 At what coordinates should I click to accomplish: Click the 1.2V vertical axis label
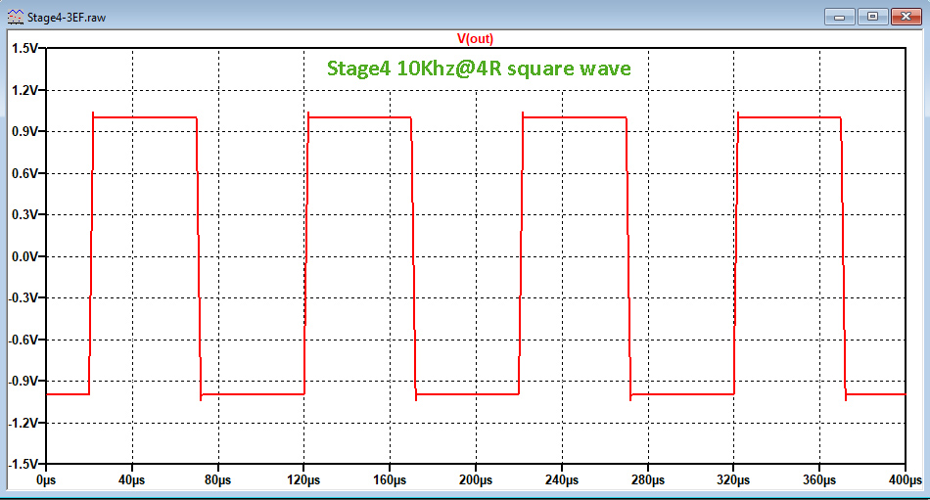(24, 90)
